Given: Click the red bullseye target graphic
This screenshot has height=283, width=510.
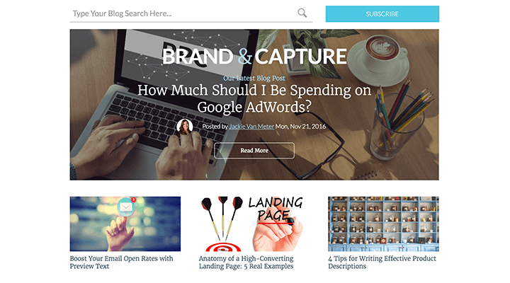Looking at the screenshot, I should [223, 247].
